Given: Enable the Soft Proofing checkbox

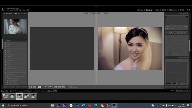Looking at the screenshot, I should pyautogui.click(x=67, y=87).
